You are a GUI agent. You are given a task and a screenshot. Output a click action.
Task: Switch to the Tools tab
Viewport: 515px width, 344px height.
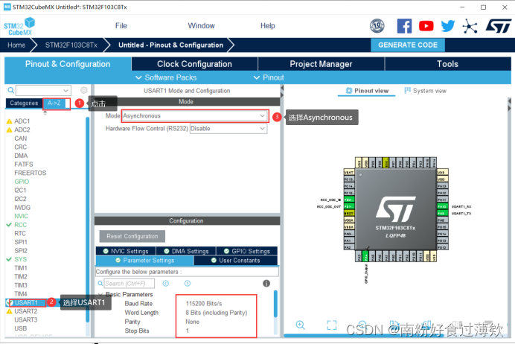pyautogui.click(x=447, y=64)
